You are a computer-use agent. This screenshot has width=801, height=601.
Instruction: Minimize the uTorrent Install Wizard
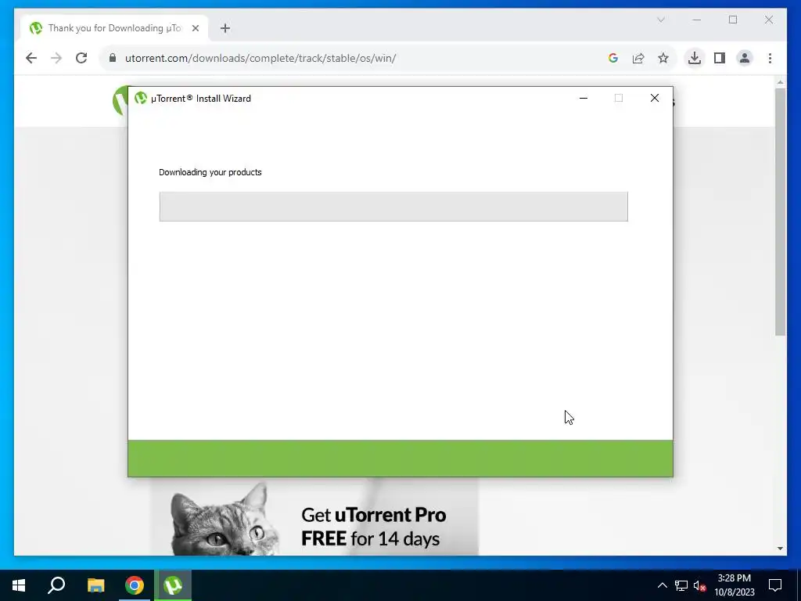(584, 98)
